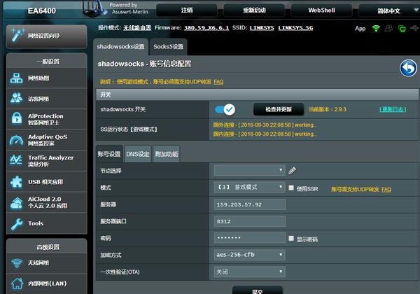420x294 pixels.
Task: Click the green network clients status icon
Action: coord(402,29)
